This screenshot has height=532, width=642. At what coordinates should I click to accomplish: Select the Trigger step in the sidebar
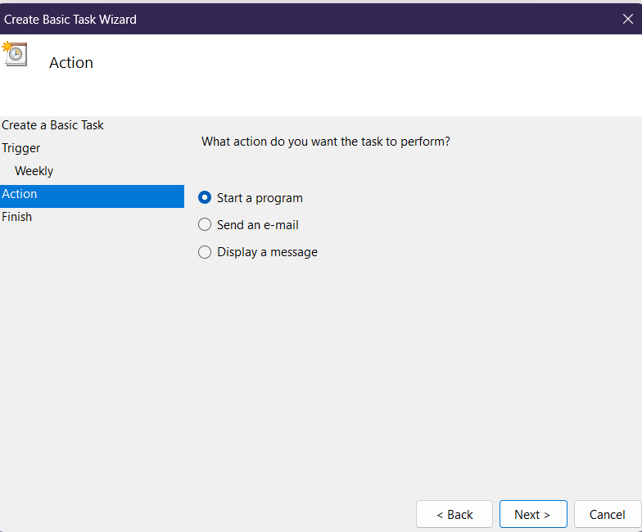pos(21,148)
